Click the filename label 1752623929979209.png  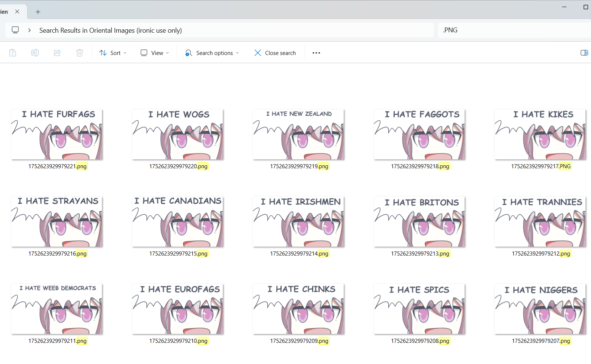(x=299, y=341)
